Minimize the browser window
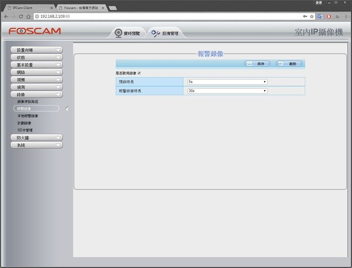Screen dimensions: 352x268 pyautogui.click(x=329, y=3)
